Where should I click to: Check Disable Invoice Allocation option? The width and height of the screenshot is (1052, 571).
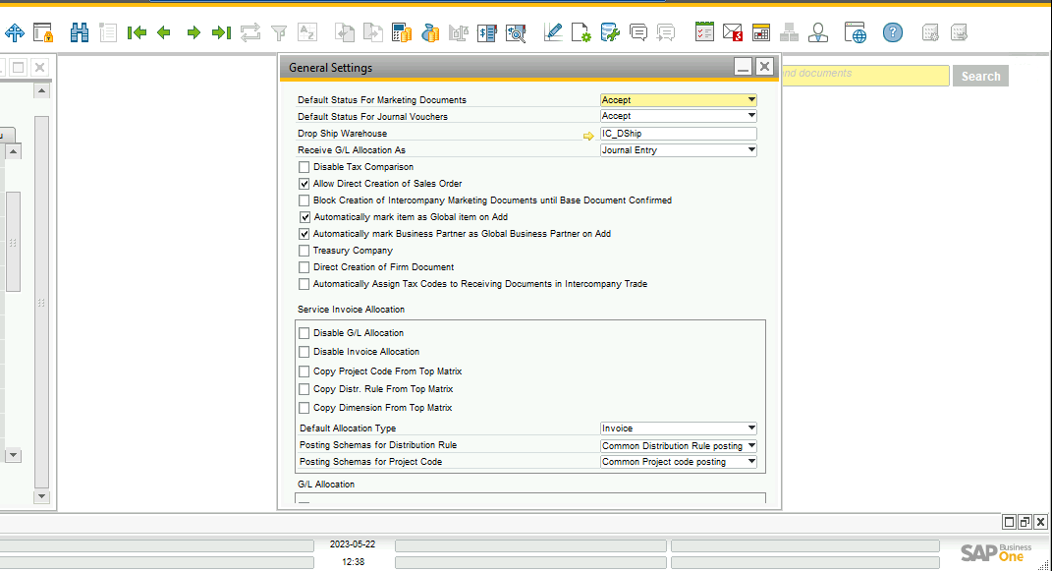click(304, 352)
